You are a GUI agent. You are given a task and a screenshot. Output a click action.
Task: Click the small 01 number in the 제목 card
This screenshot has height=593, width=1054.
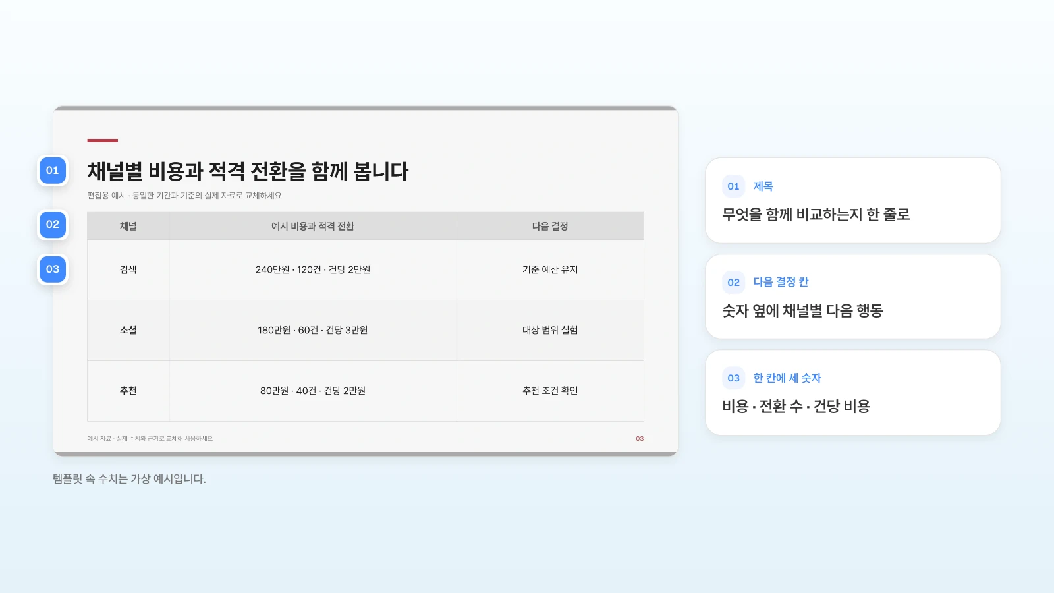733,186
